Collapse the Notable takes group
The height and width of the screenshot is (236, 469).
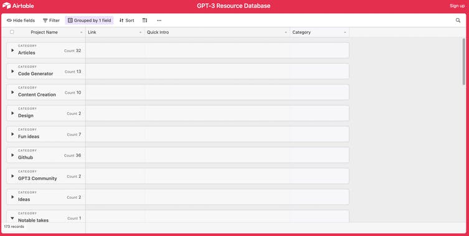[x=12, y=218]
